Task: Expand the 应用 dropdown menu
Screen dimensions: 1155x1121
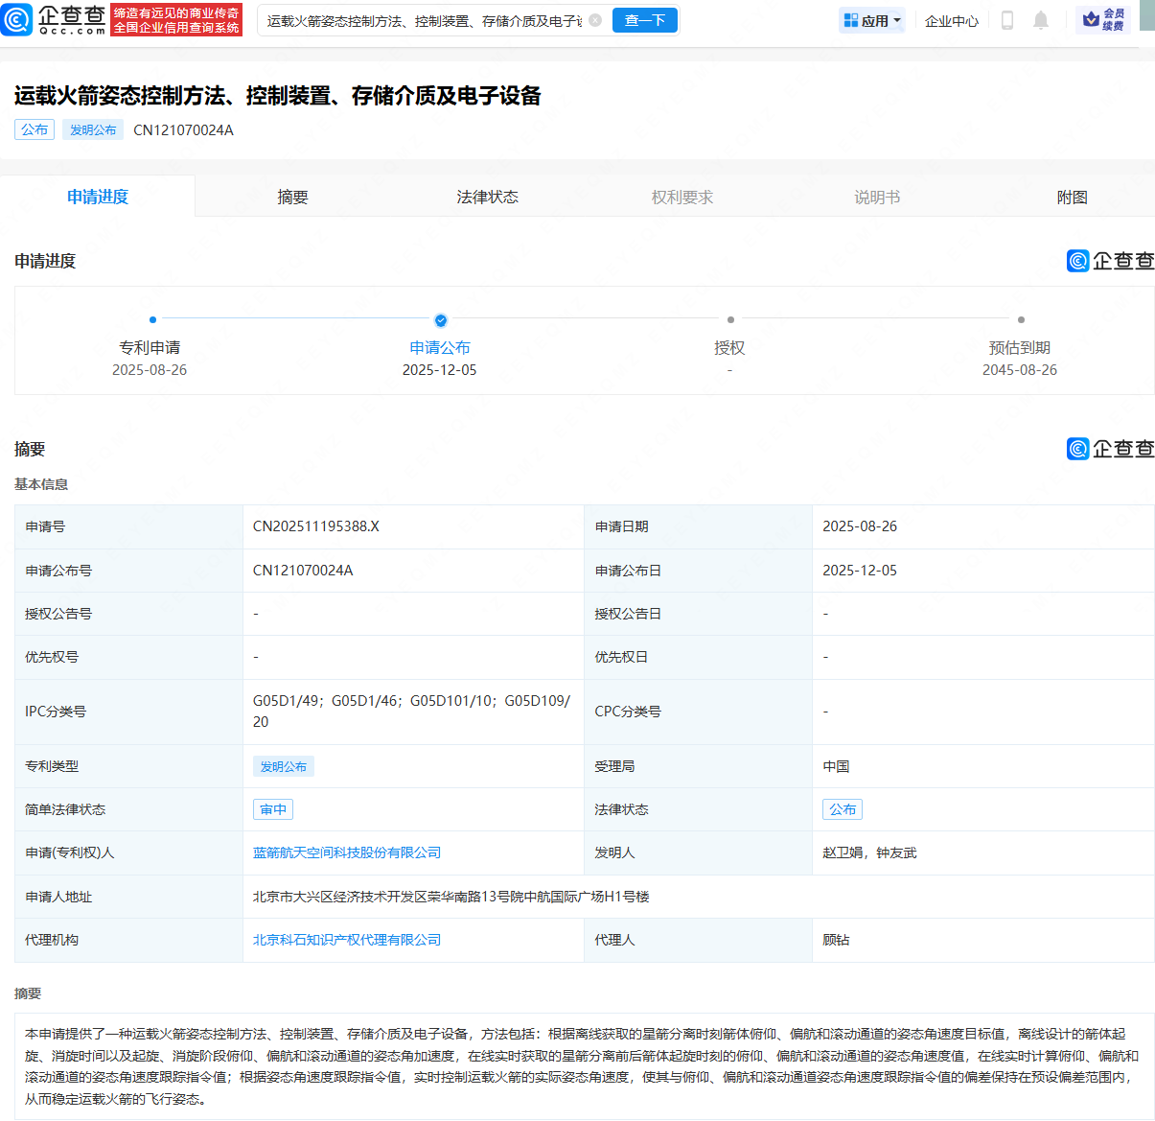Action: click(872, 20)
